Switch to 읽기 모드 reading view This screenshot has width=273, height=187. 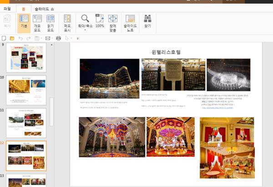tap(51, 23)
